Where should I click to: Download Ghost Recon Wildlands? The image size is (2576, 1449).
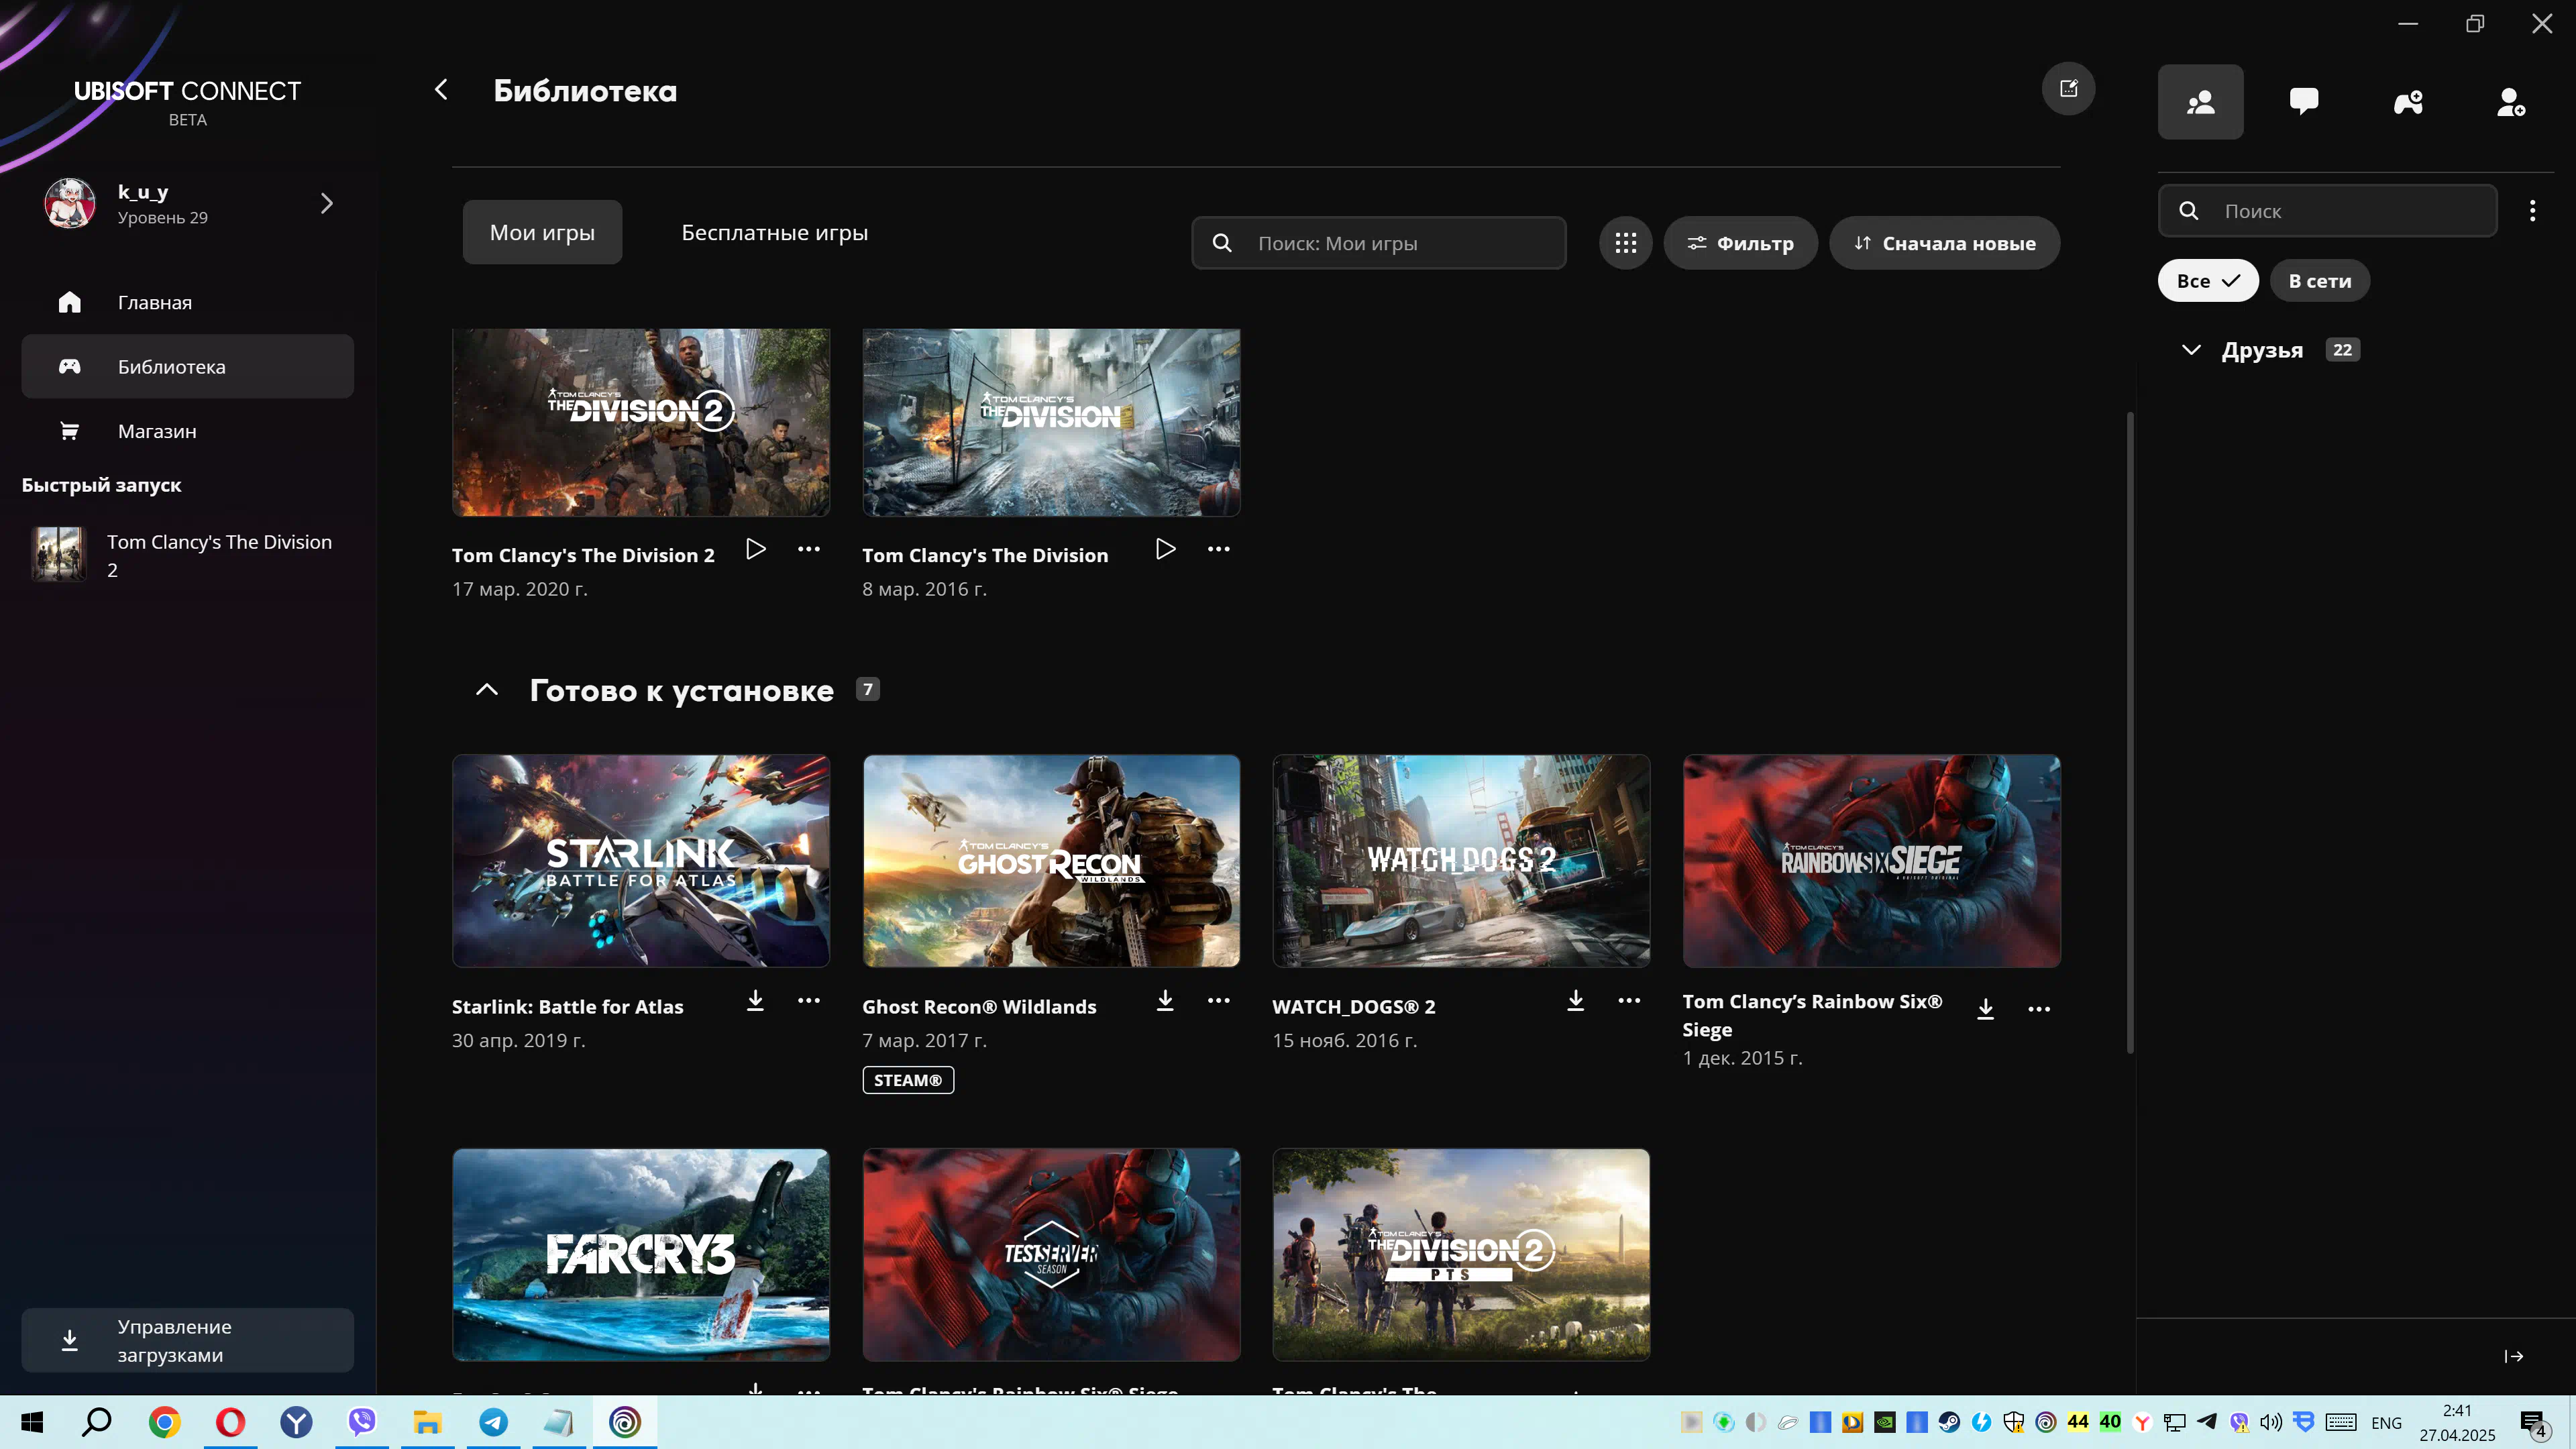pos(1165,1000)
